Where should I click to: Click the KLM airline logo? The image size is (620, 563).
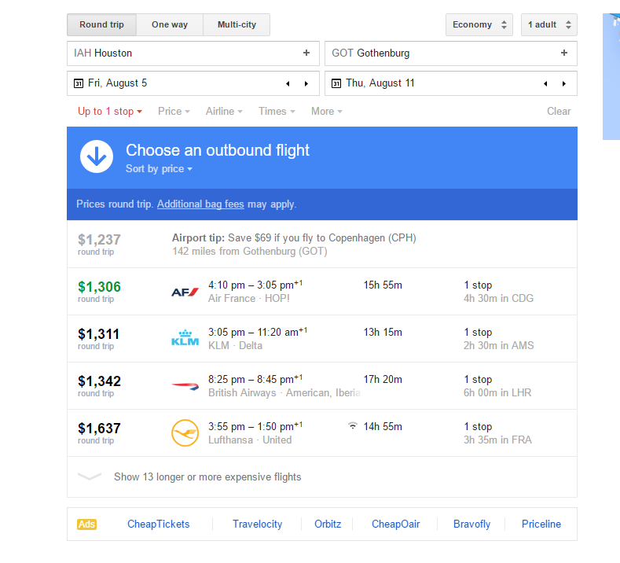click(185, 339)
